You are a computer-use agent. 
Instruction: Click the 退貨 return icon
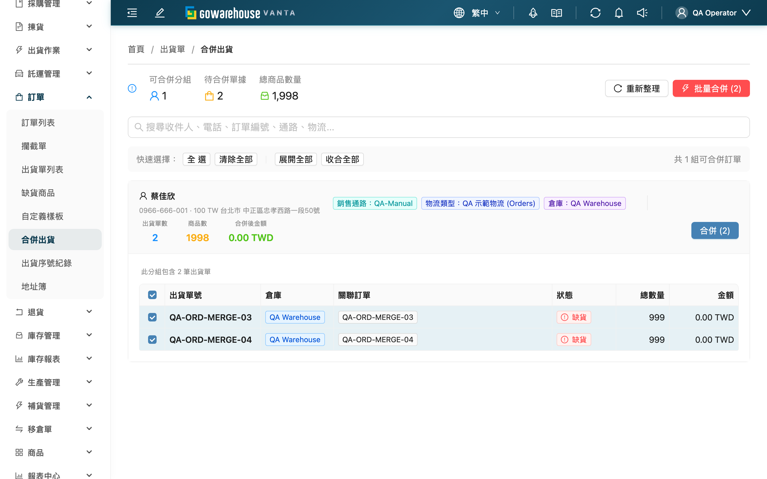tap(19, 312)
